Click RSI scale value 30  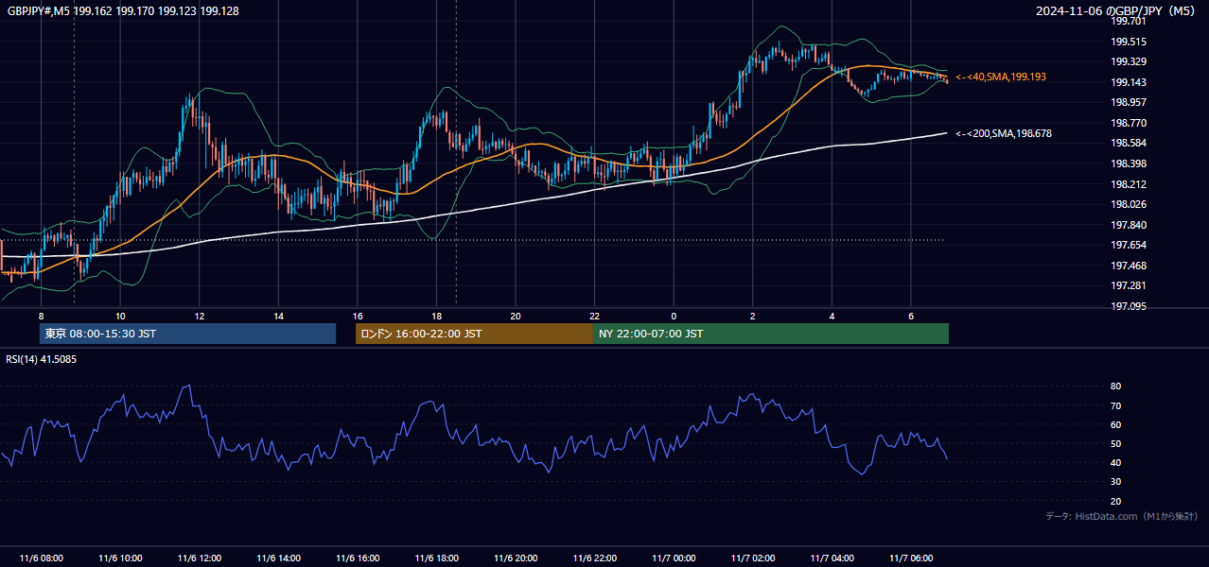pos(1116,482)
